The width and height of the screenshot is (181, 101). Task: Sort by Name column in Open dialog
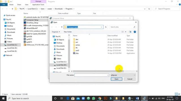[x=75, y=36]
